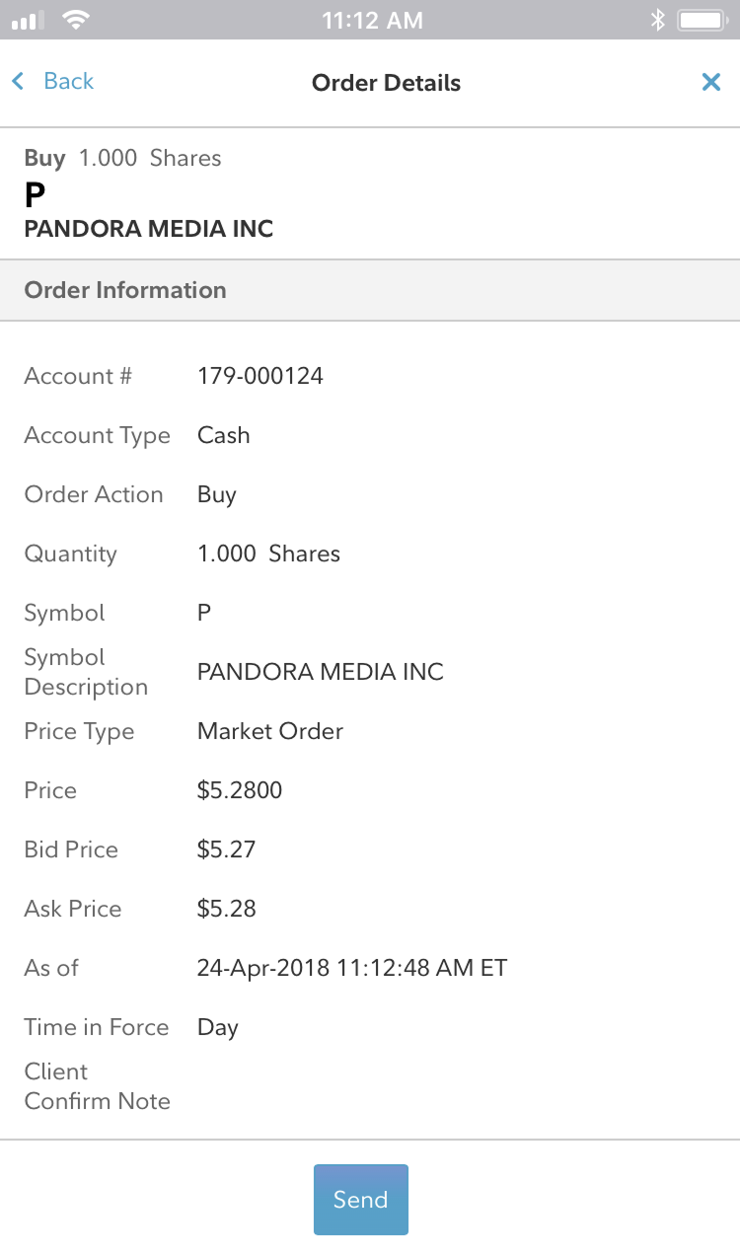Tap the large P ticker symbol heading

point(35,195)
